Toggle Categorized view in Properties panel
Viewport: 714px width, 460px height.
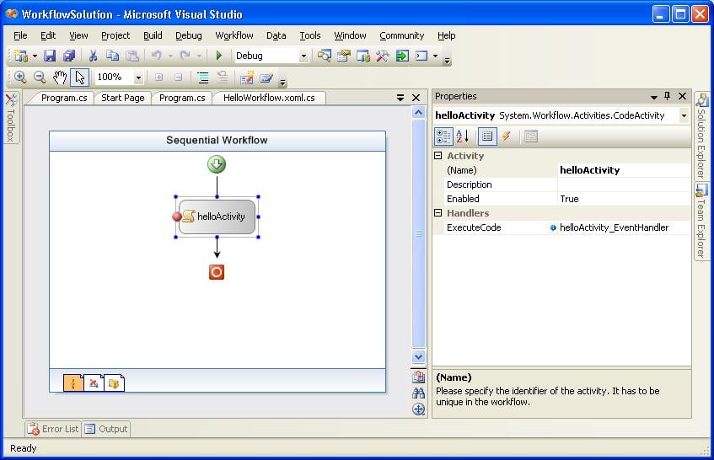tap(443, 136)
